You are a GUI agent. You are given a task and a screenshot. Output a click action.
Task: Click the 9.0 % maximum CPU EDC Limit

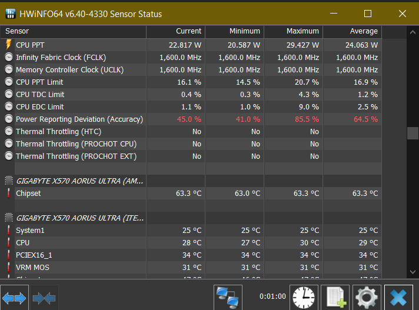309,107
